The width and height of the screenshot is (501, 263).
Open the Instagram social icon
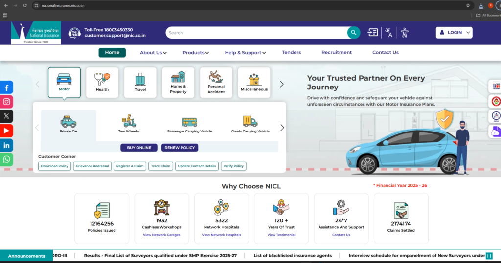[x=6, y=102]
